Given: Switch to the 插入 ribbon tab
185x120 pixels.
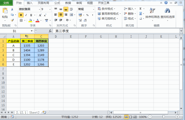Looking at the screenshot, I should click(x=29, y=3).
